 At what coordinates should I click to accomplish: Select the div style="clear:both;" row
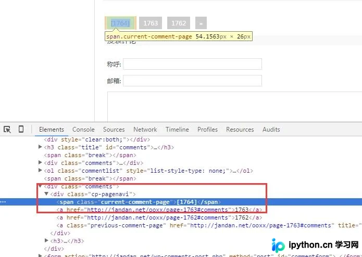click(x=97, y=139)
